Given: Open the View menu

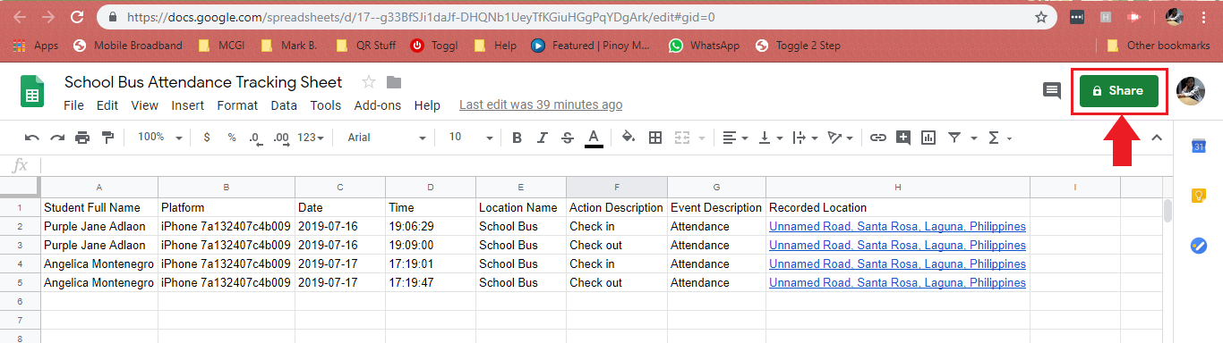Looking at the screenshot, I should tap(144, 105).
